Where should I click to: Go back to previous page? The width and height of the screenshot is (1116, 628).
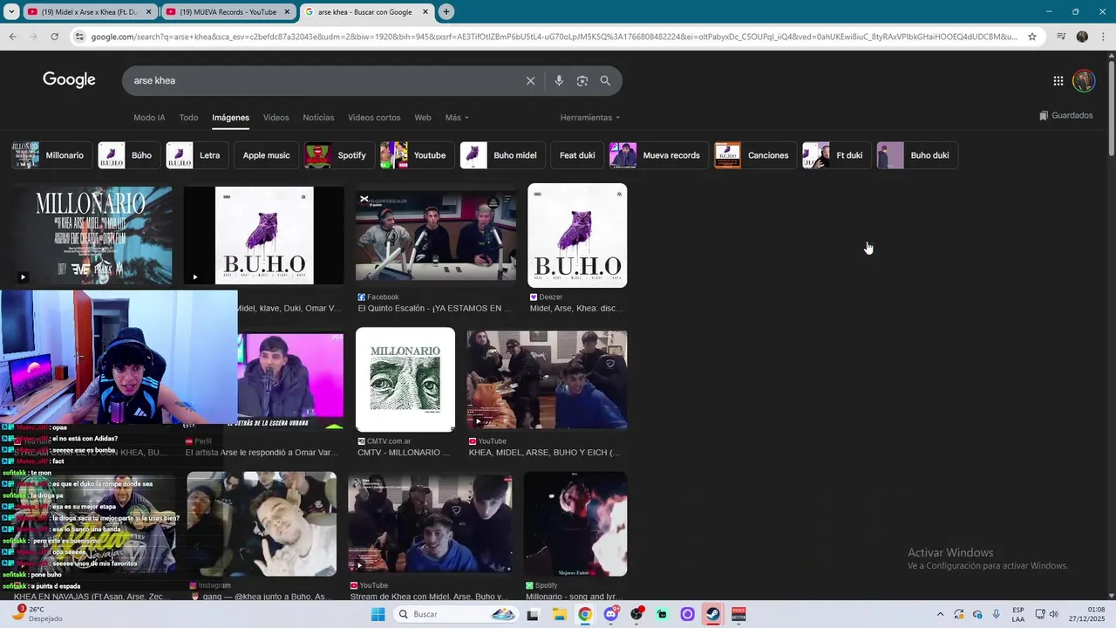click(12, 37)
